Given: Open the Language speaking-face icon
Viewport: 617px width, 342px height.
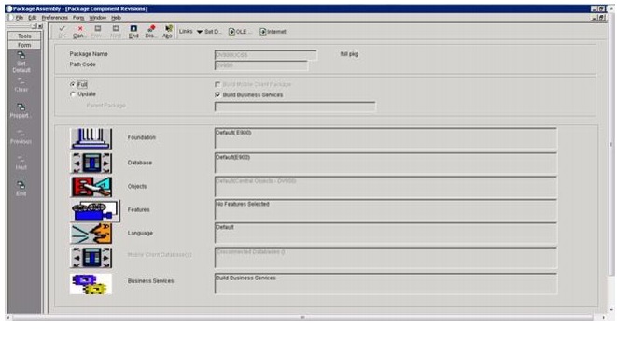Looking at the screenshot, I should coord(91,234).
